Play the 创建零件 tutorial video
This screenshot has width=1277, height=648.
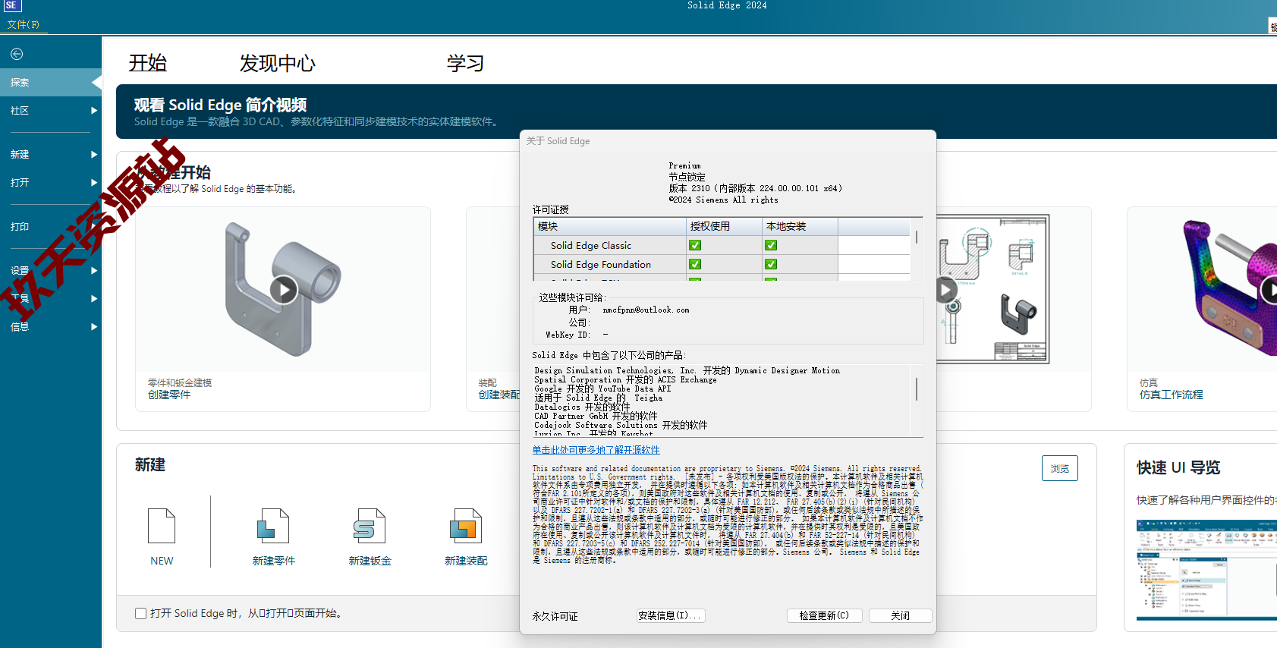coord(284,290)
